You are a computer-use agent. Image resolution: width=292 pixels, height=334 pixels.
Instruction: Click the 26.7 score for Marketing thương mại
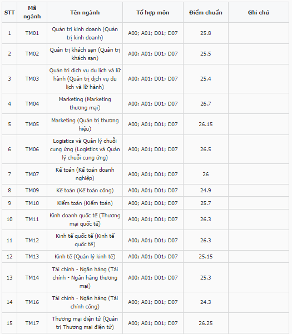click(206, 104)
